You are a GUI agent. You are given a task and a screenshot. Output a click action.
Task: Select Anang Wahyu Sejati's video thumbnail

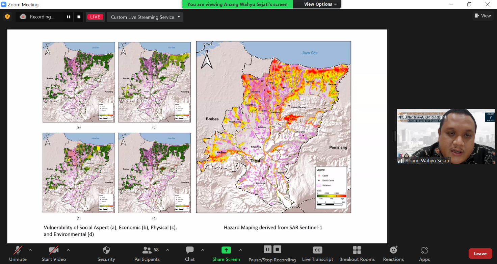click(x=445, y=136)
